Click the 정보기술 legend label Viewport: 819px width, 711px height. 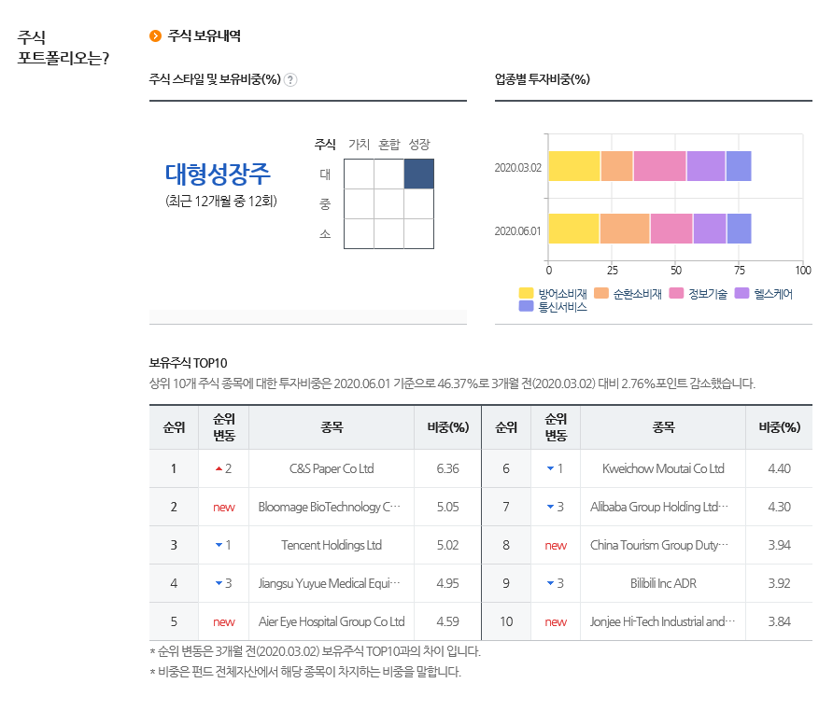click(708, 294)
